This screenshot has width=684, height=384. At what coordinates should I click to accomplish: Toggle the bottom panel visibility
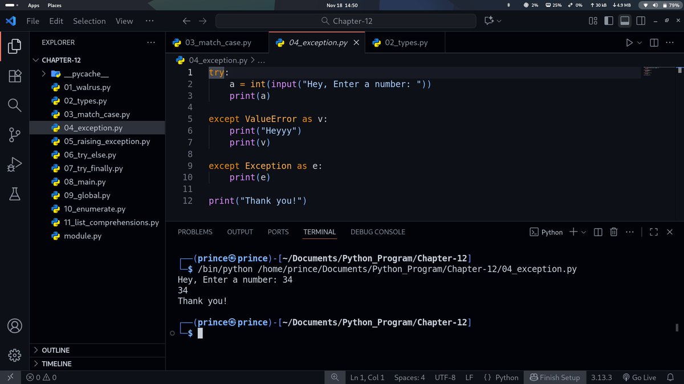[625, 21]
